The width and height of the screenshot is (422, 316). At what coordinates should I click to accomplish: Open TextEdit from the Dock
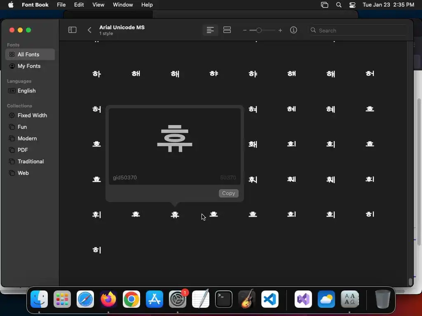(x=201, y=300)
